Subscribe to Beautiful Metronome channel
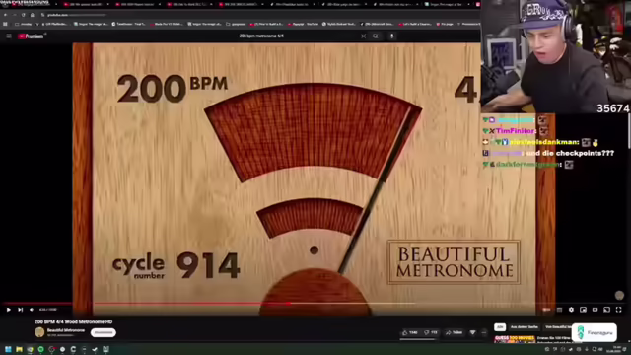The height and width of the screenshot is (355, 631). [x=104, y=332]
